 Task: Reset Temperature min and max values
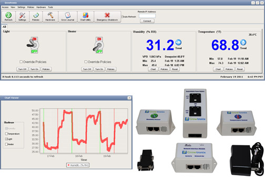click(240, 69)
